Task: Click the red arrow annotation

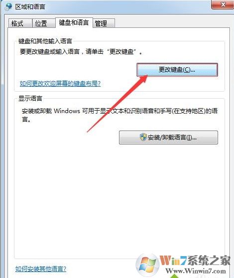Action: (x=117, y=103)
